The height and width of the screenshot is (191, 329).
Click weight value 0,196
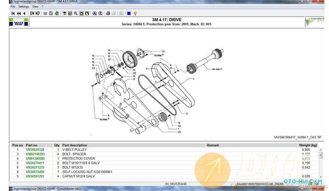306,163
